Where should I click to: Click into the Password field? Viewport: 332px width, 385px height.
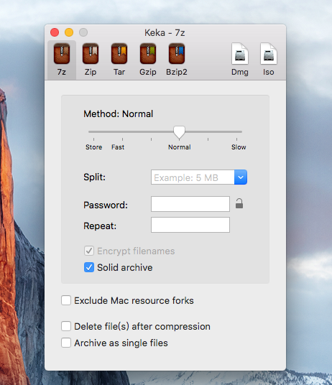(x=190, y=204)
